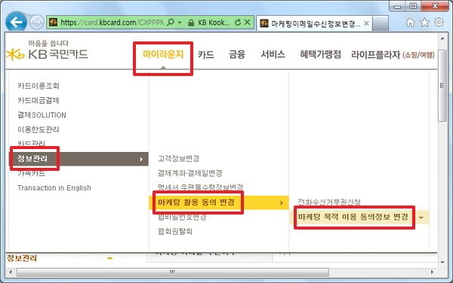The height and width of the screenshot is (283, 453).
Task: Select 카드이용조회 in left menu
Action: click(39, 86)
